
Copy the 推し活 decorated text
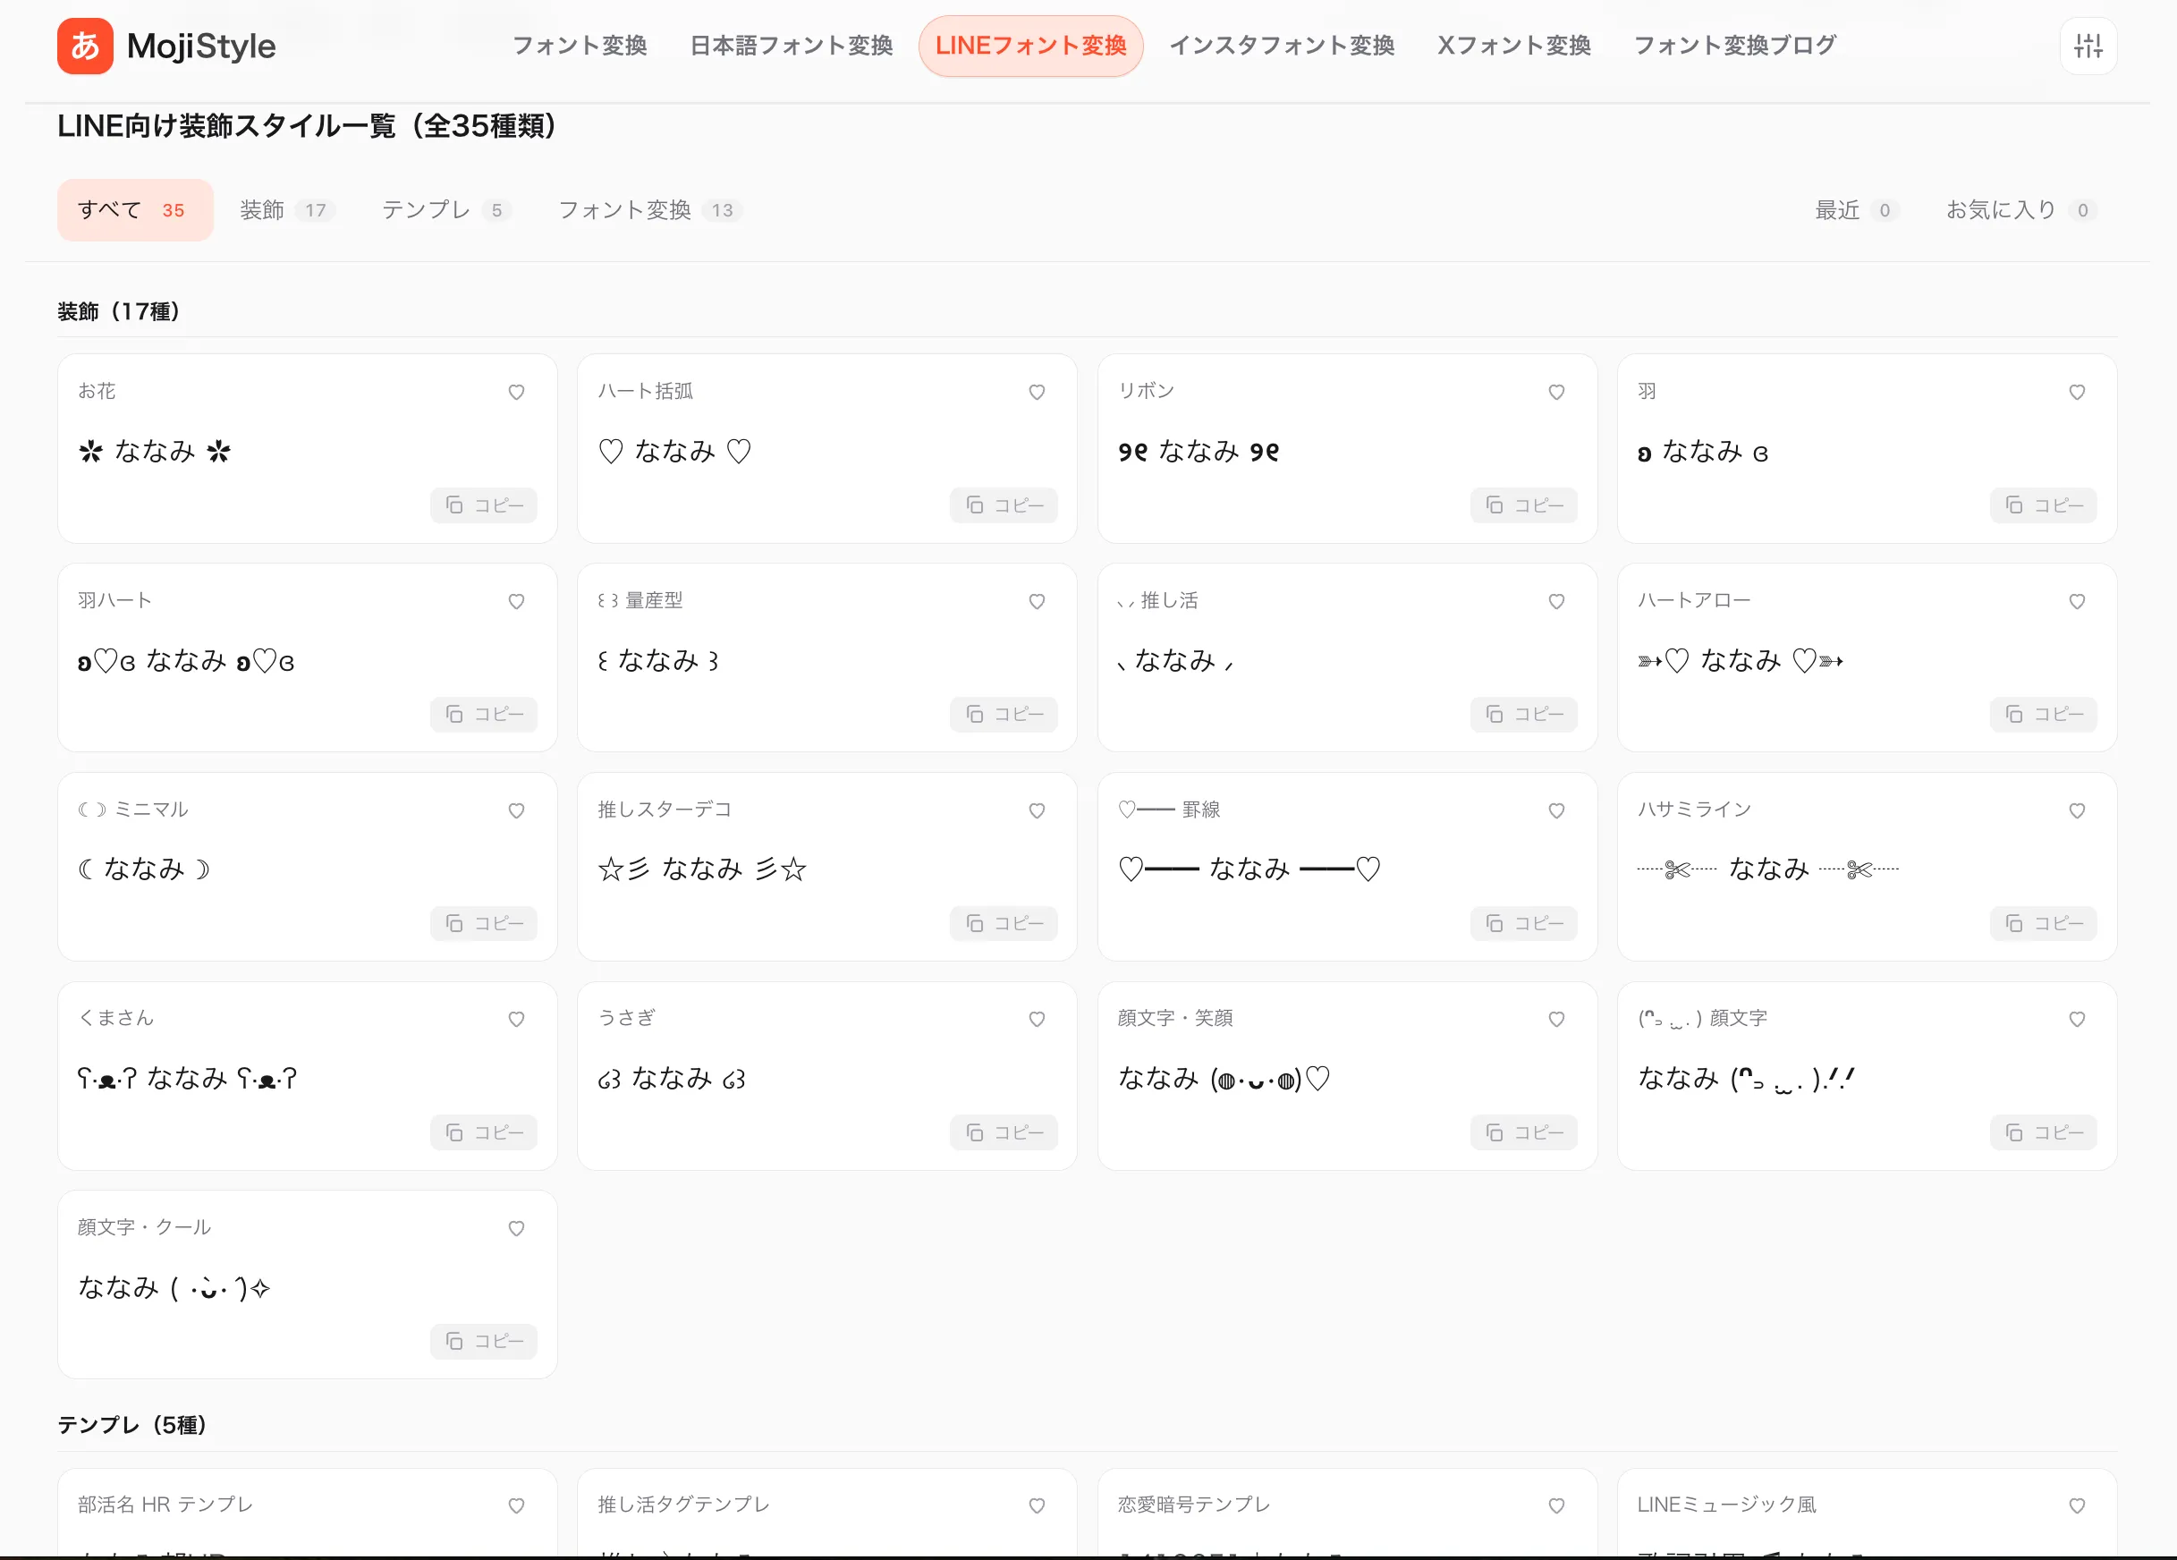click(x=1524, y=714)
